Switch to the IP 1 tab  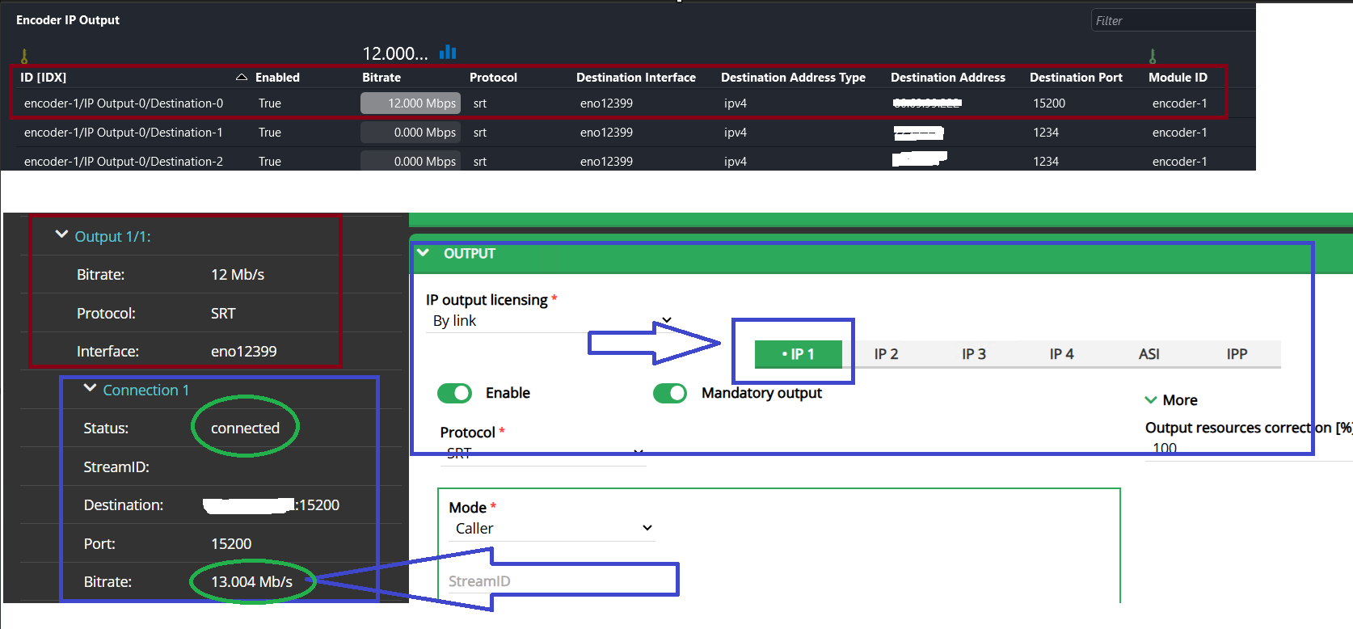coord(799,354)
